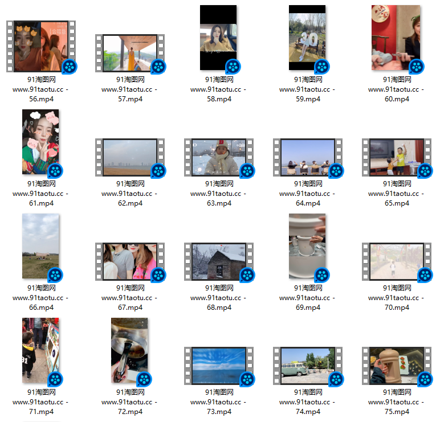Click the player badge icon on 57.mp4
The width and height of the screenshot is (440, 422).
[x=158, y=67]
